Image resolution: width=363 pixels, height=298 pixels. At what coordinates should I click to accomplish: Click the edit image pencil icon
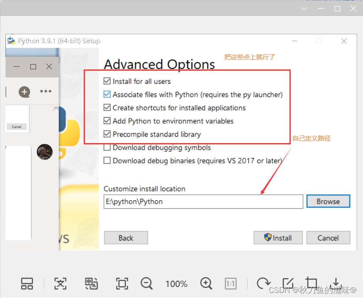[x=288, y=283]
